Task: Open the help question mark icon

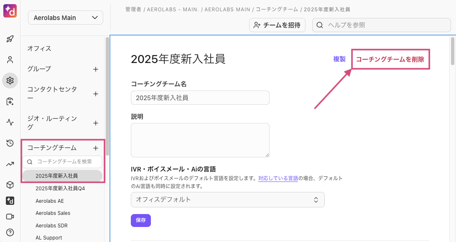Action: (x=10, y=232)
